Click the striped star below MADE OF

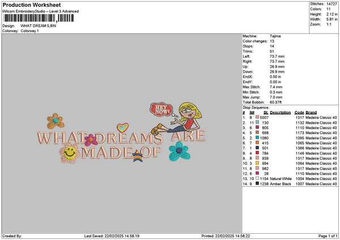click(x=138, y=156)
